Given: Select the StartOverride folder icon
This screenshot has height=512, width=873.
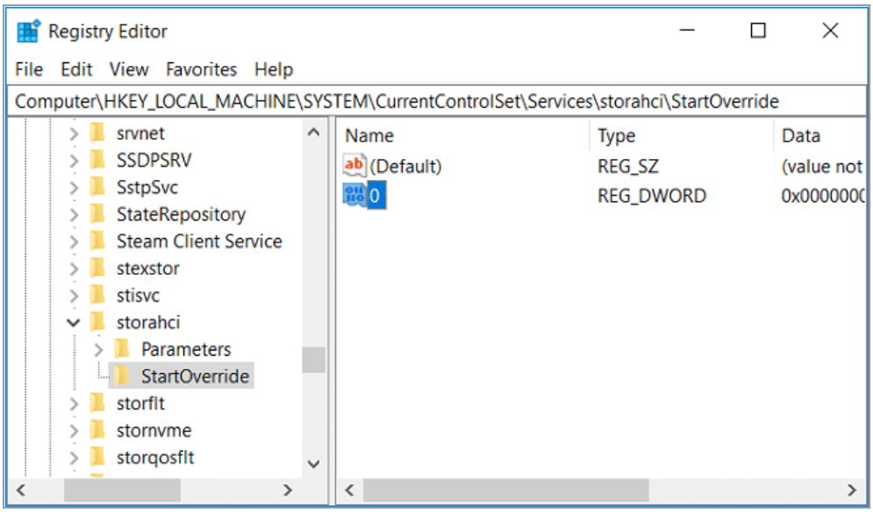Looking at the screenshot, I should coord(123,377).
